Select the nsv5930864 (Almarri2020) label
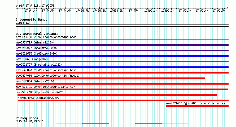This screenshot has height=127, width=236. (x=35, y=81)
